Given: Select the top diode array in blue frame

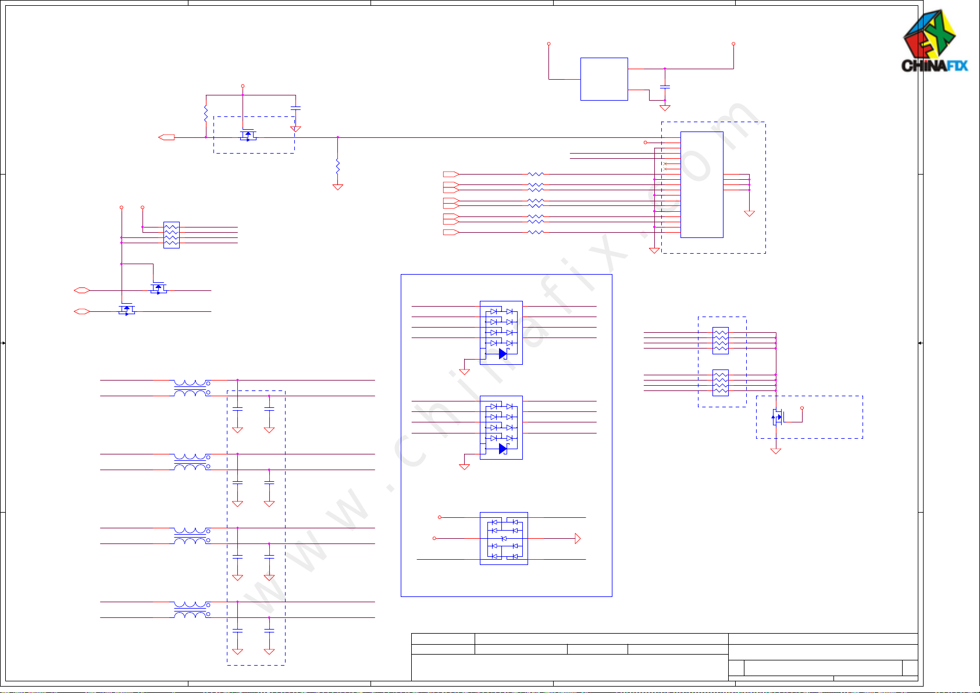Looking at the screenshot, I should click(x=501, y=333).
